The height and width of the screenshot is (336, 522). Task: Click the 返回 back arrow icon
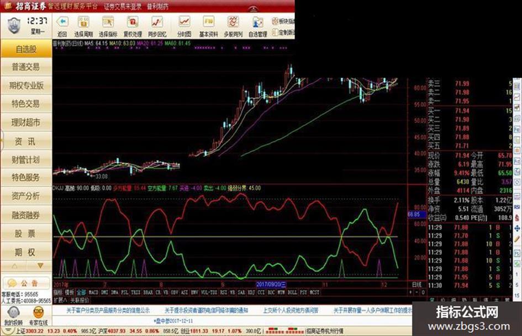click(62, 22)
